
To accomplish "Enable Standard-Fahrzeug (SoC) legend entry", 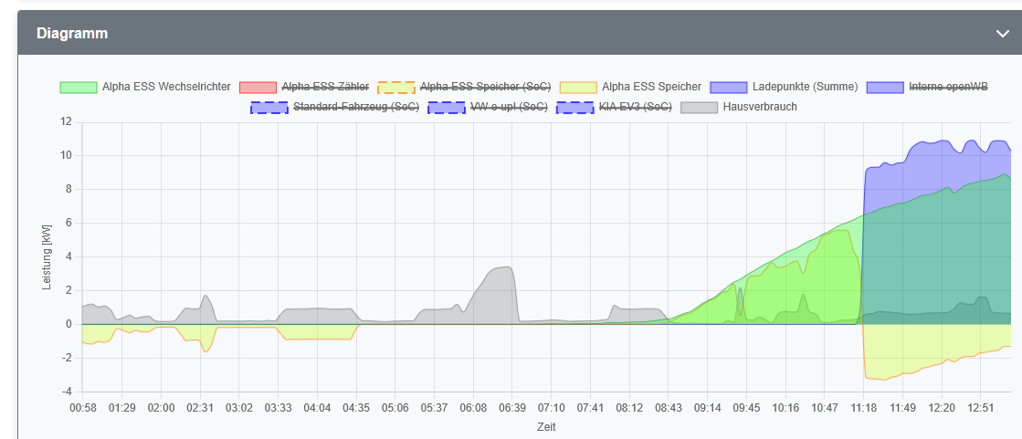I will (356, 107).
